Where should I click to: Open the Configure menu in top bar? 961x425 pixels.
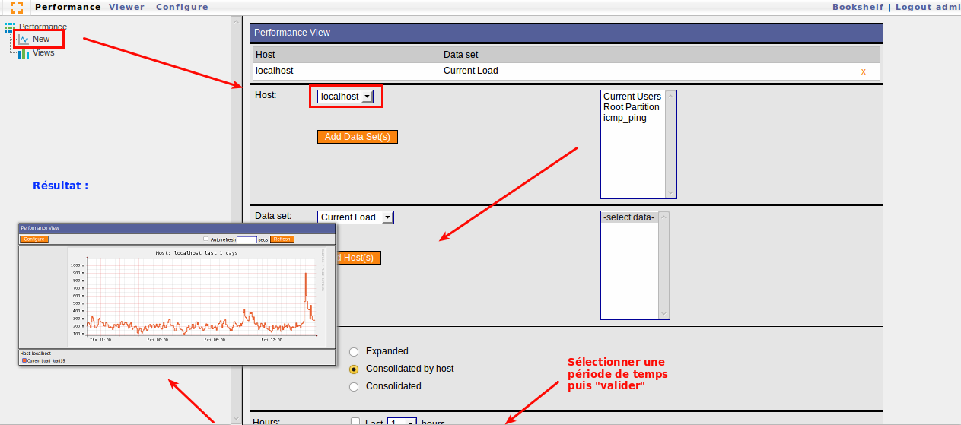(182, 7)
